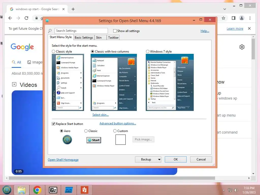The image size is (260, 195).
Task: Open Chrome side panel icon
Action: tap(234, 18)
